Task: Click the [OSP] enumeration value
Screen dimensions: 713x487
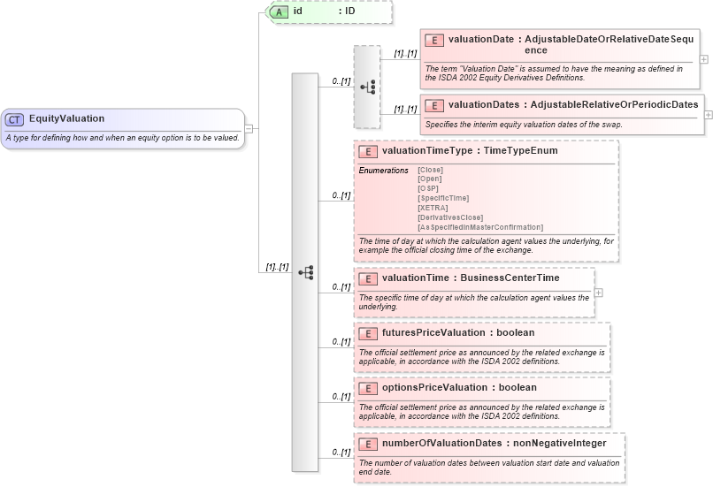Action: click(428, 188)
